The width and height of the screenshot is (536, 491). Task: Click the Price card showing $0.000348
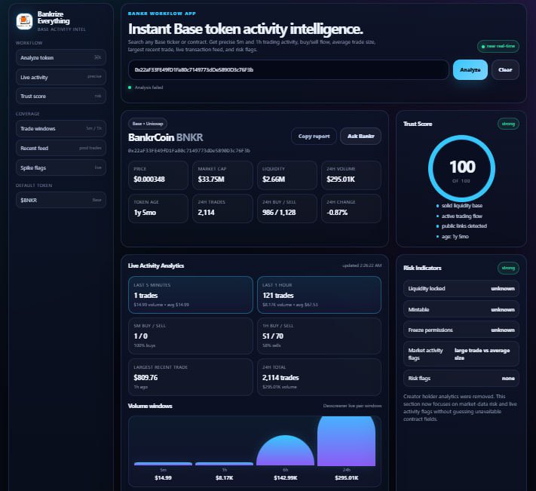(x=158, y=175)
